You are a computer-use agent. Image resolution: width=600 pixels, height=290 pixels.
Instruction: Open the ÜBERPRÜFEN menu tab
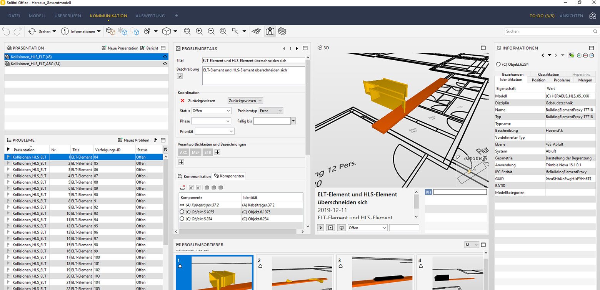68,16
